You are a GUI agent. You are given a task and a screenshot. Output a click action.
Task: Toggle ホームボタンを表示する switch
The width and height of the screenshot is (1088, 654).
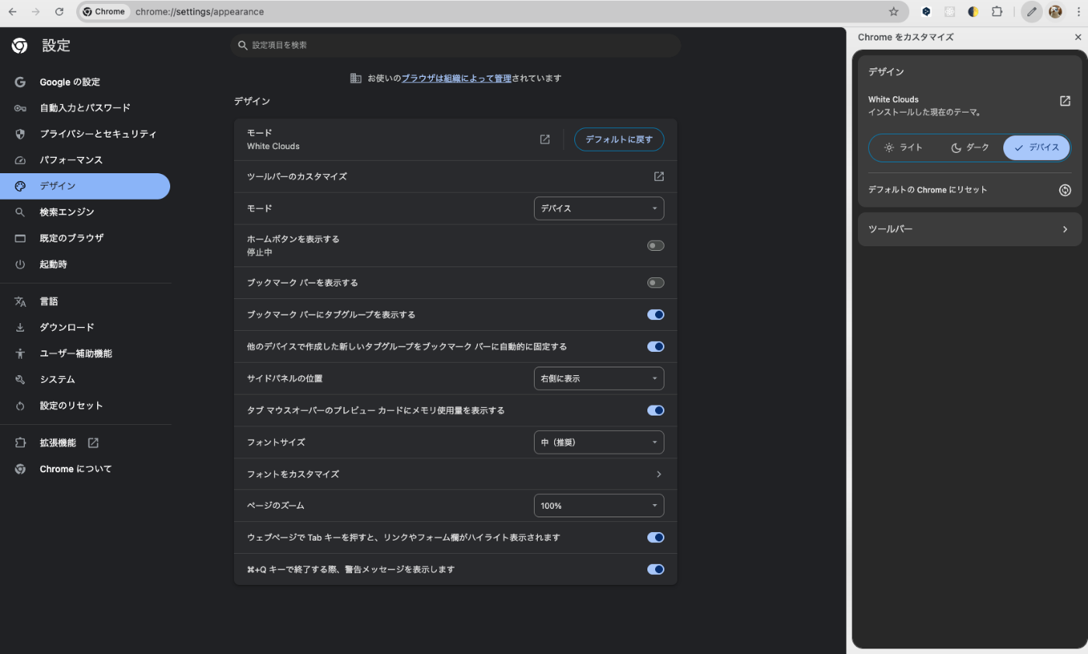click(x=656, y=245)
